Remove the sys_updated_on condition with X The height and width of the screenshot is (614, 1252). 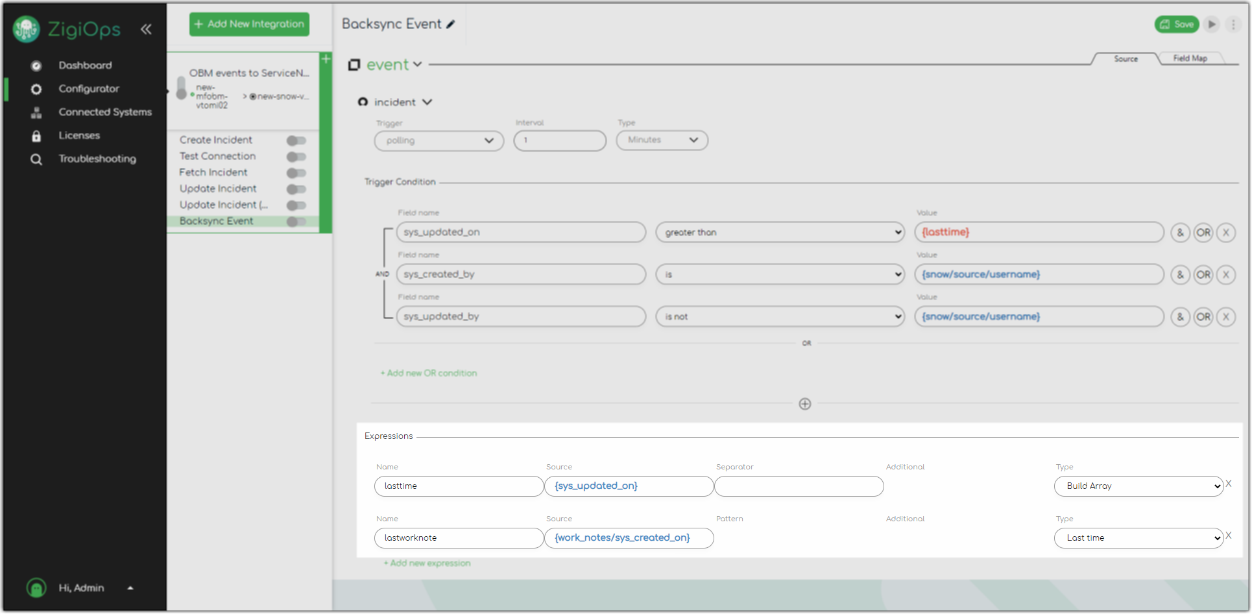pos(1225,233)
